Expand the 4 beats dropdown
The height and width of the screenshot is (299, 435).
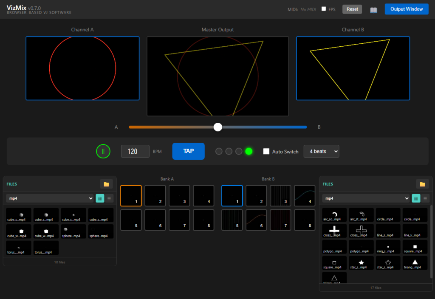[321, 151]
